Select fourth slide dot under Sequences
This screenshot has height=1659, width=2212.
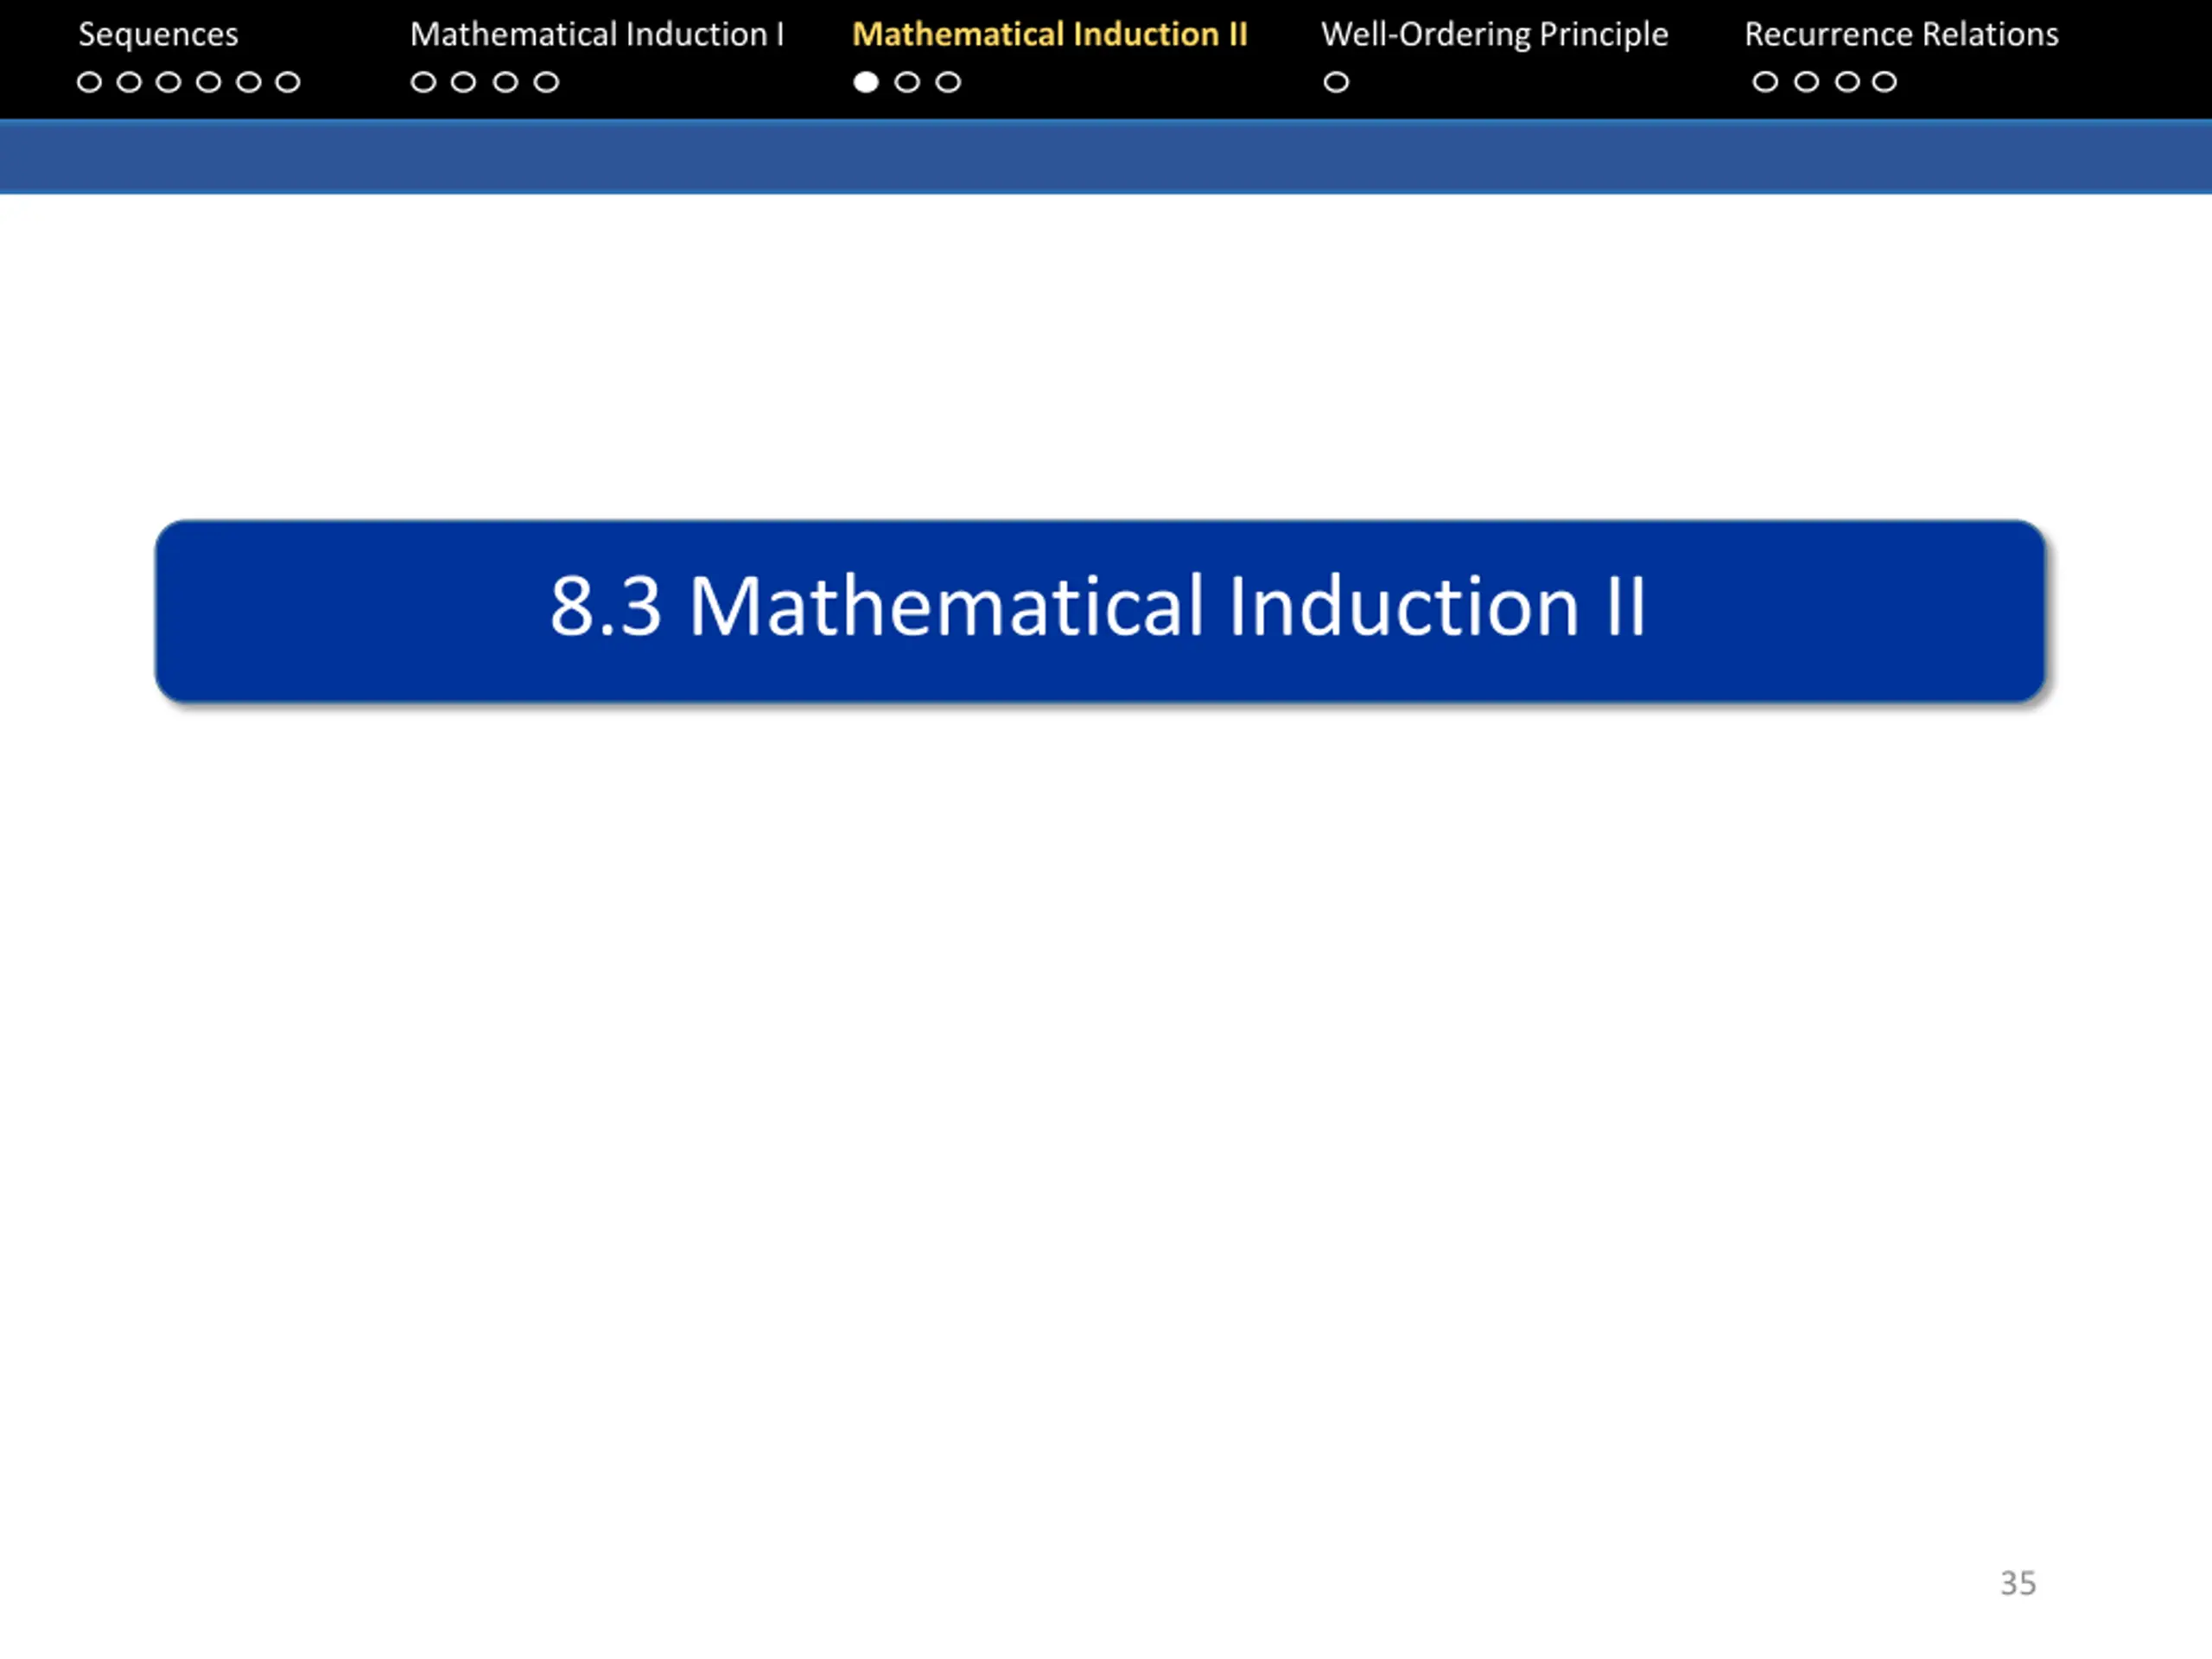tap(208, 82)
